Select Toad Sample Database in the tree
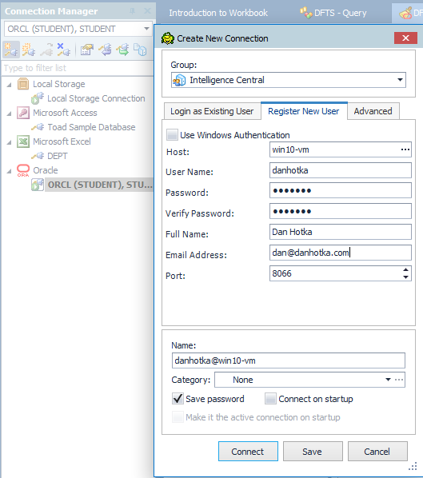423x478 pixels. click(91, 127)
